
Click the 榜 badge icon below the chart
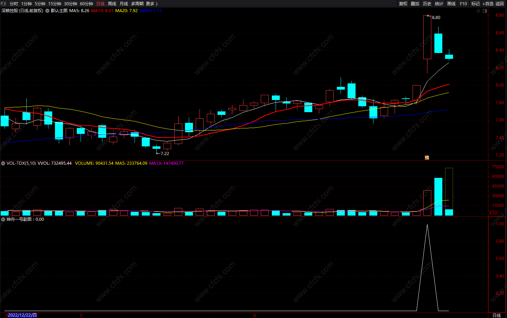(427, 157)
